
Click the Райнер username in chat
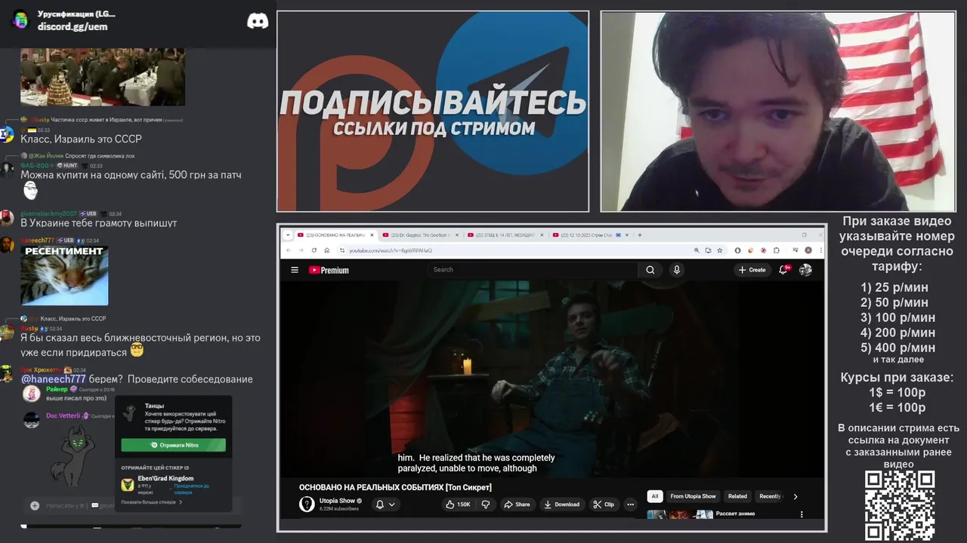pos(57,389)
